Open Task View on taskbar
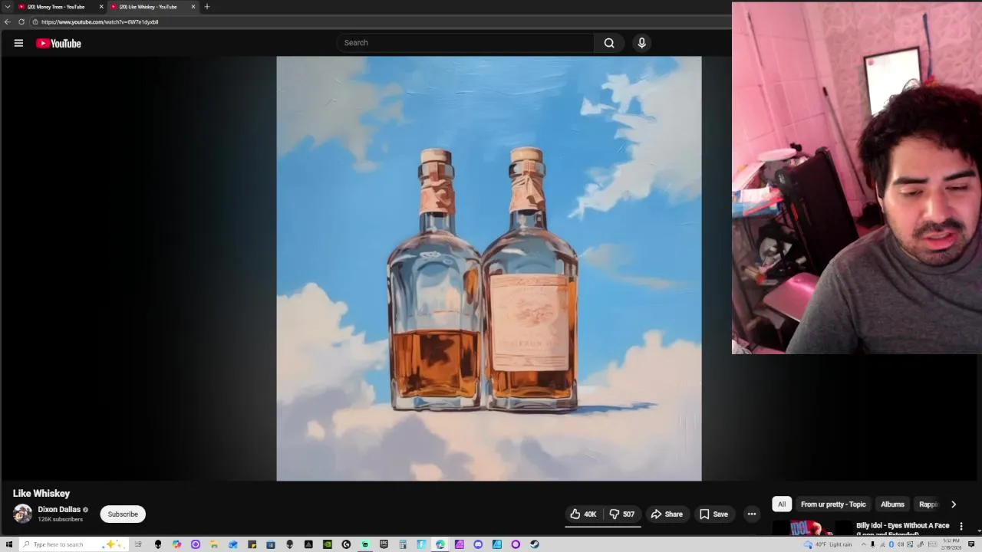982x552 pixels. point(138,544)
